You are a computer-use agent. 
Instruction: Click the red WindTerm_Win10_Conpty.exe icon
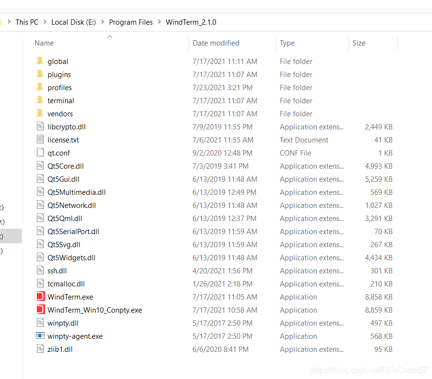(40, 310)
